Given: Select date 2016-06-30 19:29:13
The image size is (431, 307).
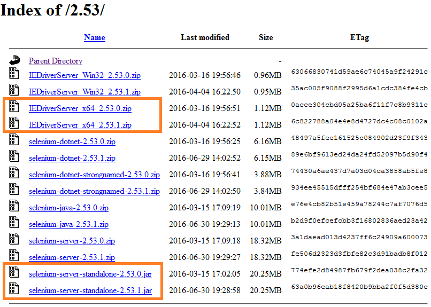Looking at the screenshot, I should tap(205, 224).
